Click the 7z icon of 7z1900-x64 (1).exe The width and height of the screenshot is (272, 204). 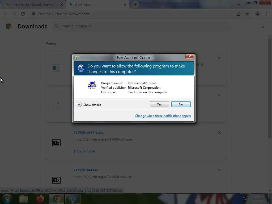pyautogui.click(x=56, y=143)
